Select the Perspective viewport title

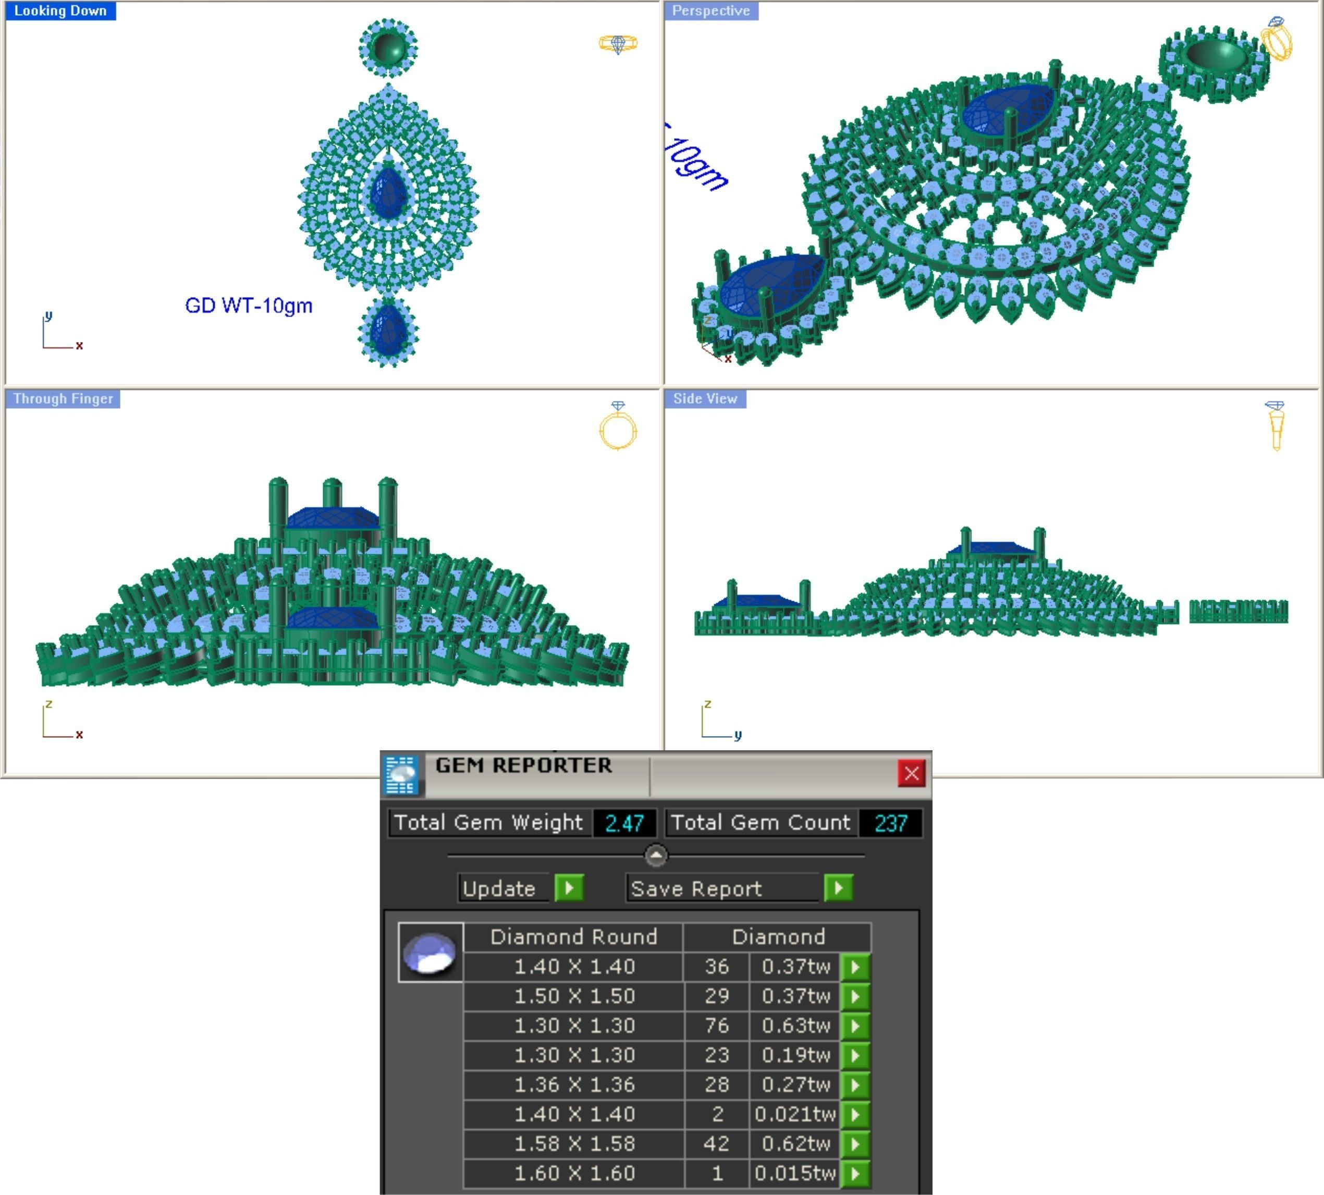711,11
